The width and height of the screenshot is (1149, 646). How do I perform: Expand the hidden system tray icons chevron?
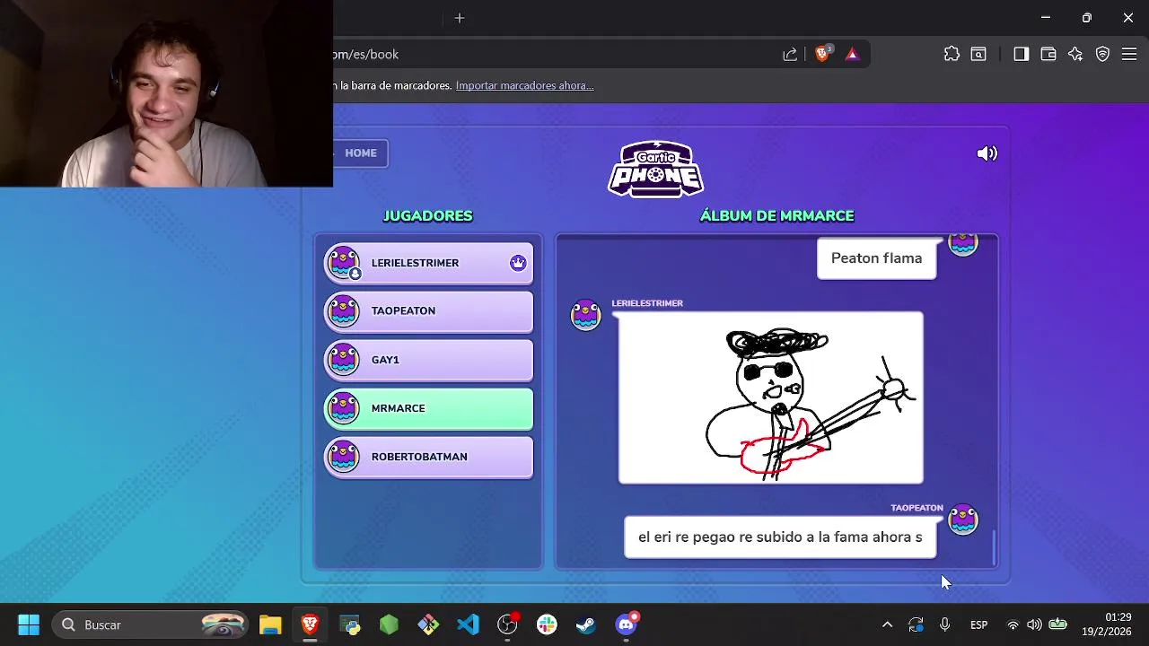click(887, 624)
